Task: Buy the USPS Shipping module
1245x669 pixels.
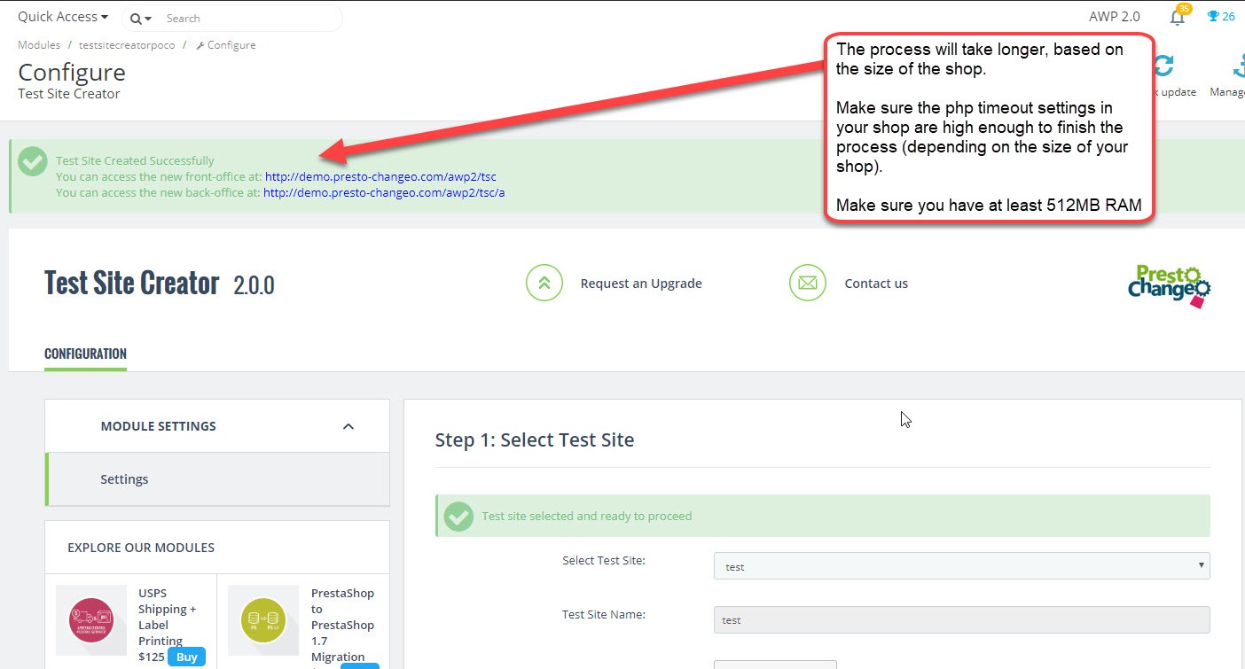Action: 187,657
